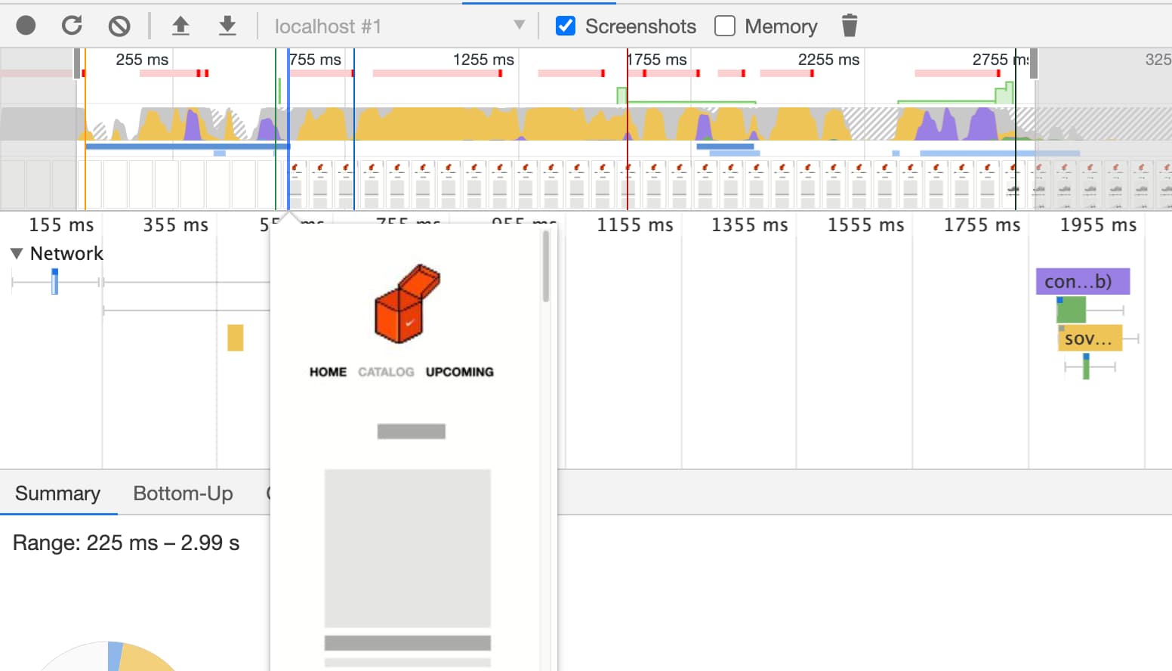This screenshot has width=1172, height=671.
Task: Disable the Screenshots checkbox
Action: tap(566, 26)
